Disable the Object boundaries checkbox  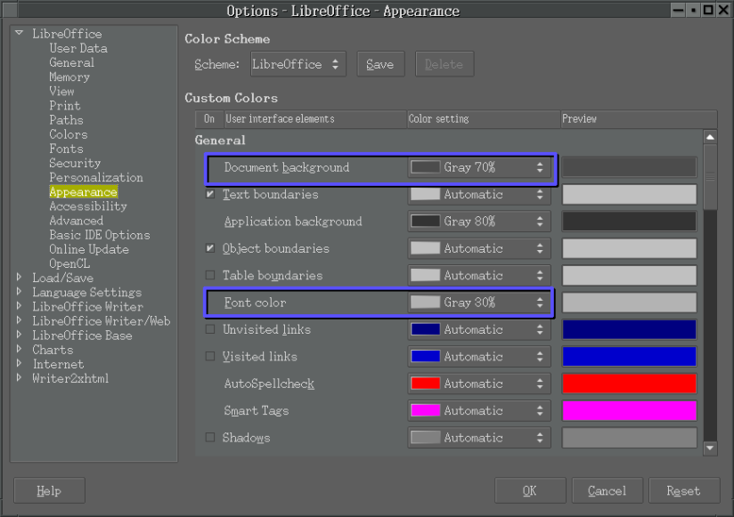(210, 248)
